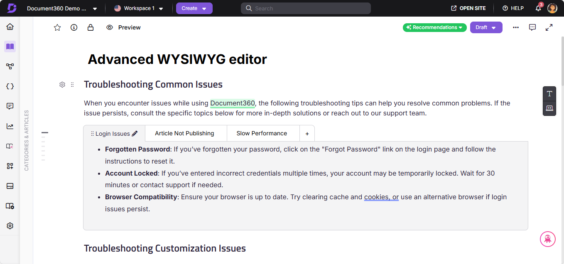Select the Documentation book icon in the sidebar
The image size is (564, 264).
coord(10,46)
